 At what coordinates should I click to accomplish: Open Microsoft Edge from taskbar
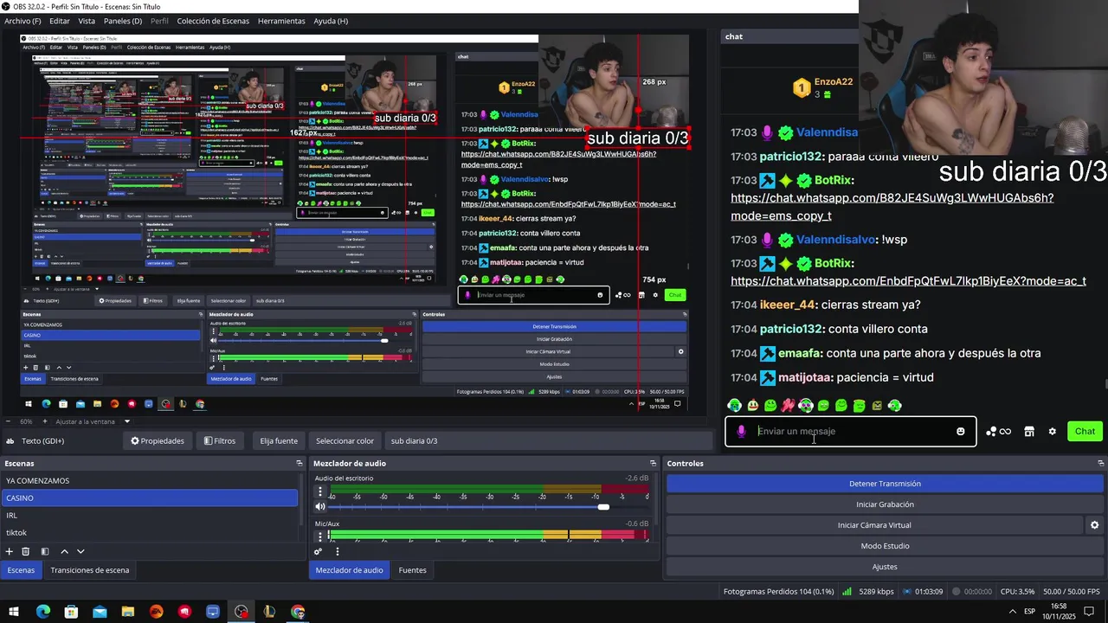tap(43, 612)
